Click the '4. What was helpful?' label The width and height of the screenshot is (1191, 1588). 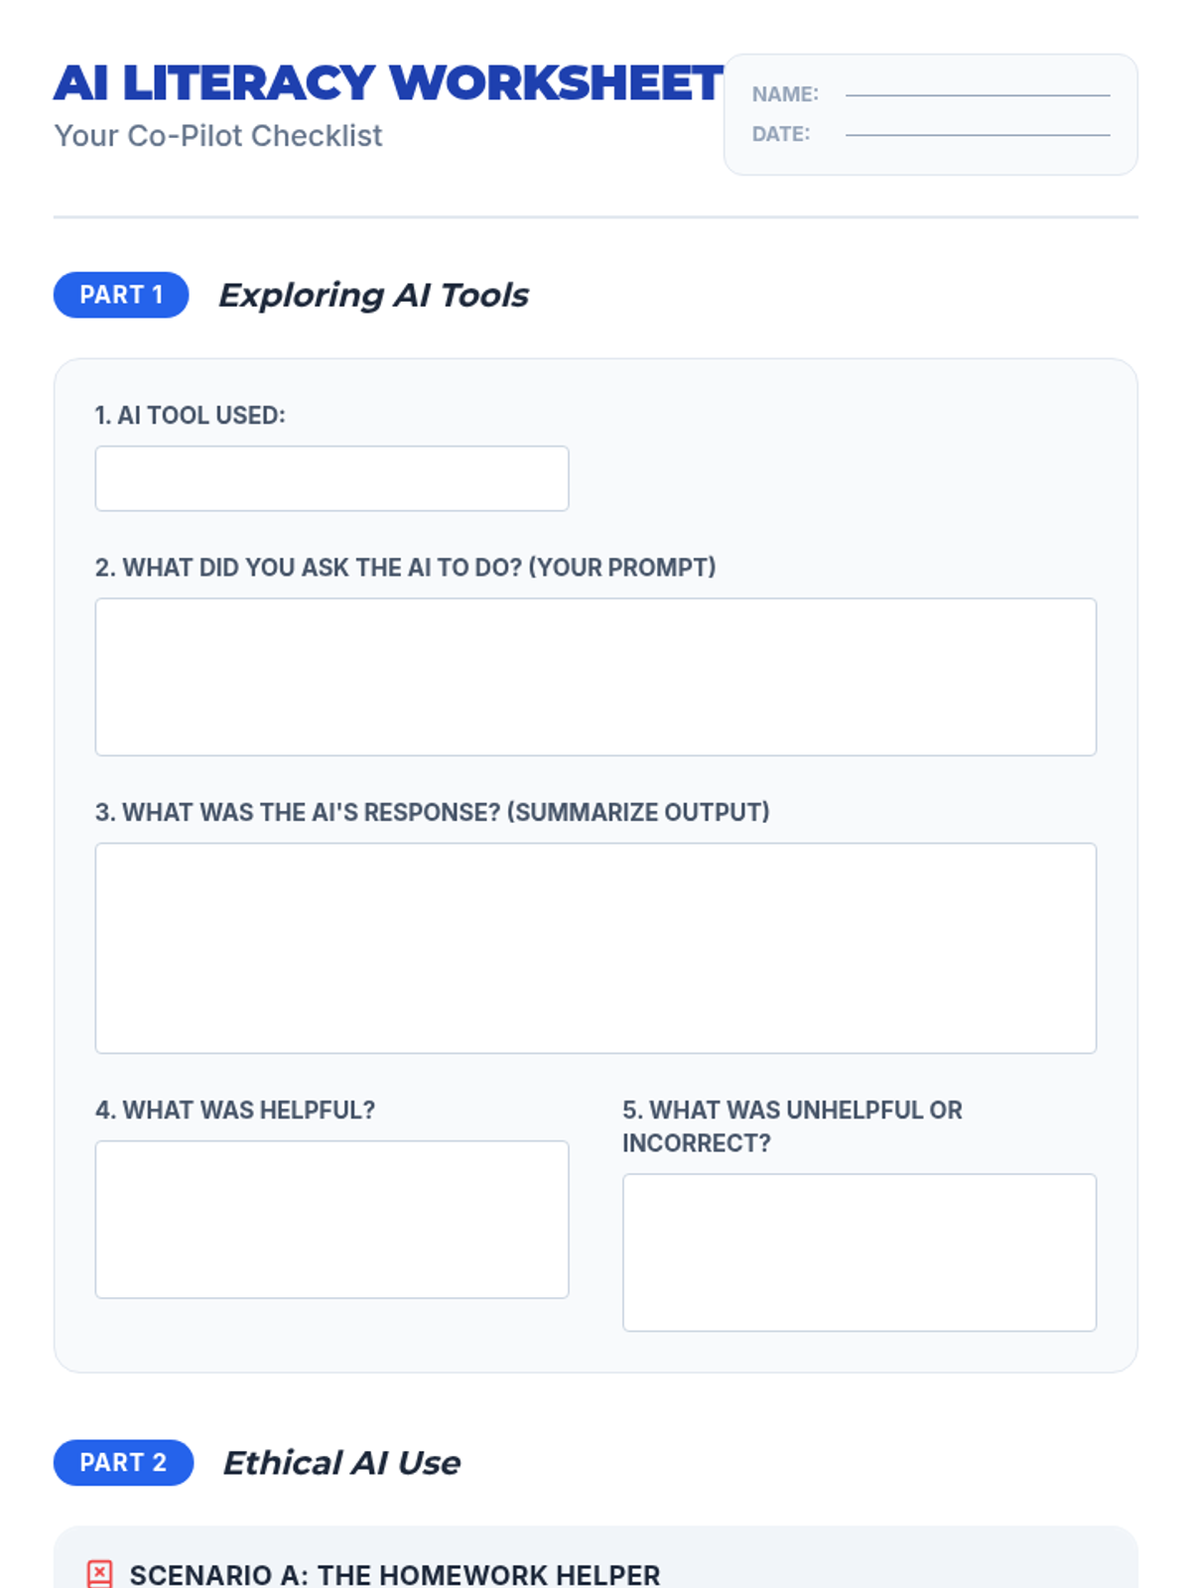coord(235,1110)
